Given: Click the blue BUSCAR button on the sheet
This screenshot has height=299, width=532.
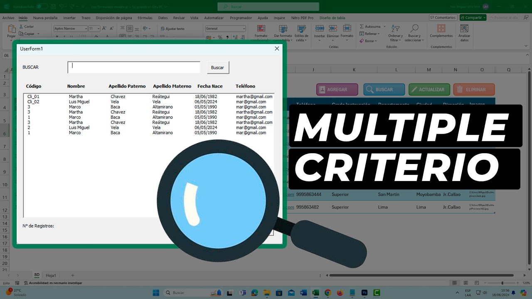Looking at the screenshot, I should point(384,89).
